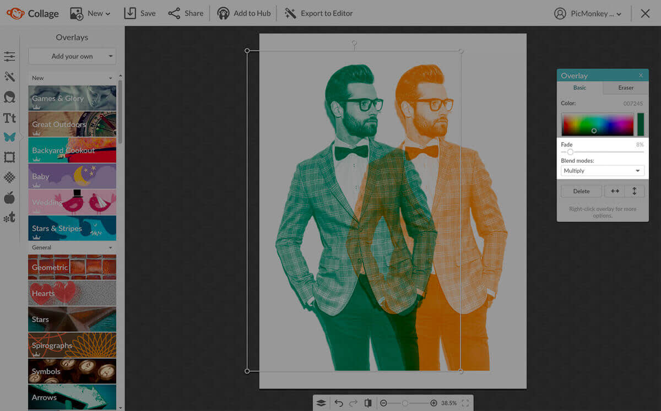Zoom in with plus icon
This screenshot has width=661, height=411.
click(x=434, y=403)
